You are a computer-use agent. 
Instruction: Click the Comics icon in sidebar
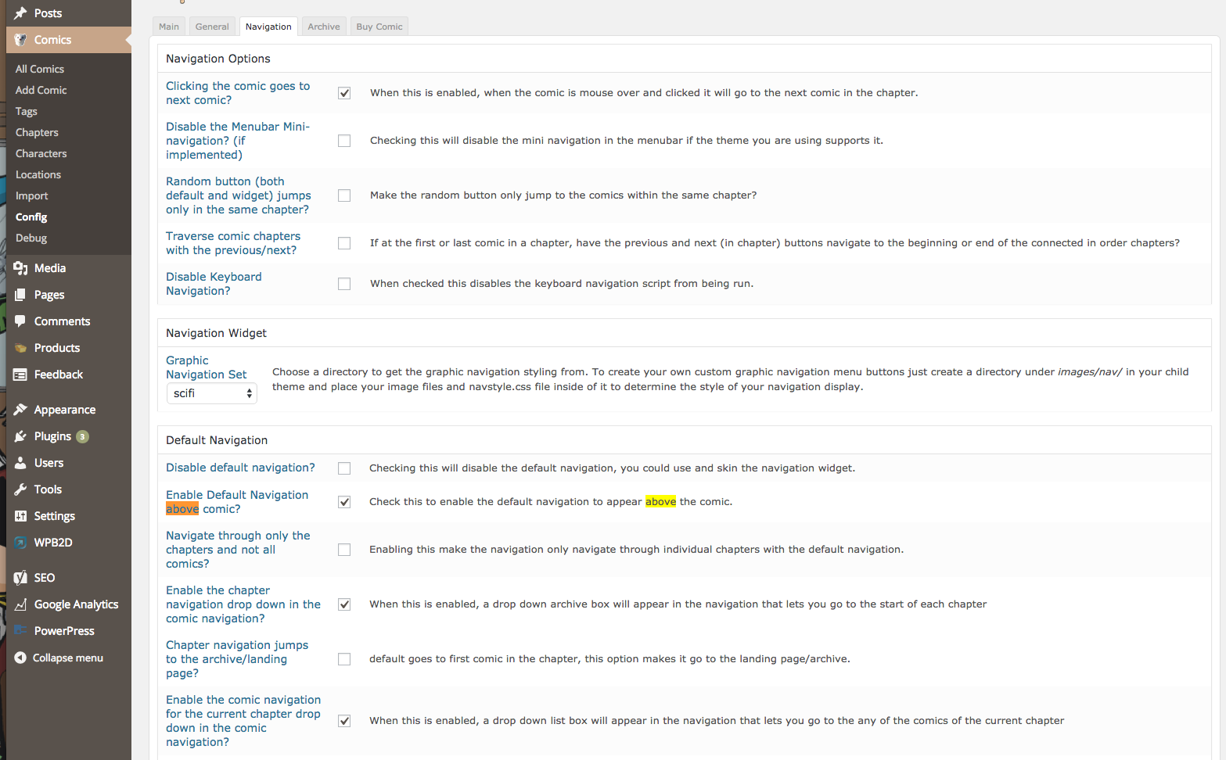pyautogui.click(x=20, y=40)
